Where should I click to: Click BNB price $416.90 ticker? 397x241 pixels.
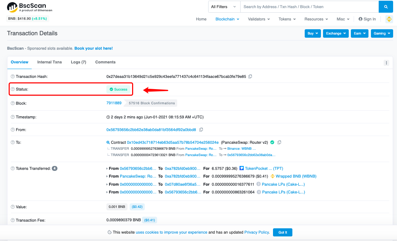[x=27, y=18]
